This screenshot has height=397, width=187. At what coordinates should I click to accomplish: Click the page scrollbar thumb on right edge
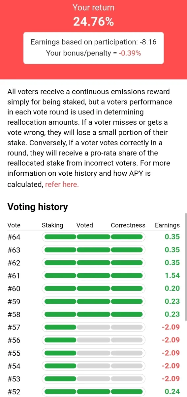click(186, 267)
